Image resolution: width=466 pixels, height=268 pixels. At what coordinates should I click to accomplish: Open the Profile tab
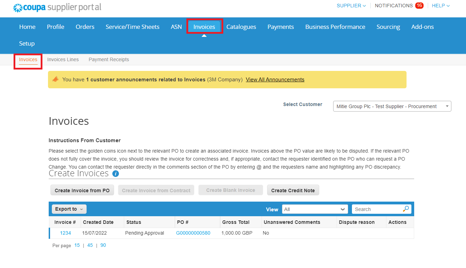coord(56,27)
